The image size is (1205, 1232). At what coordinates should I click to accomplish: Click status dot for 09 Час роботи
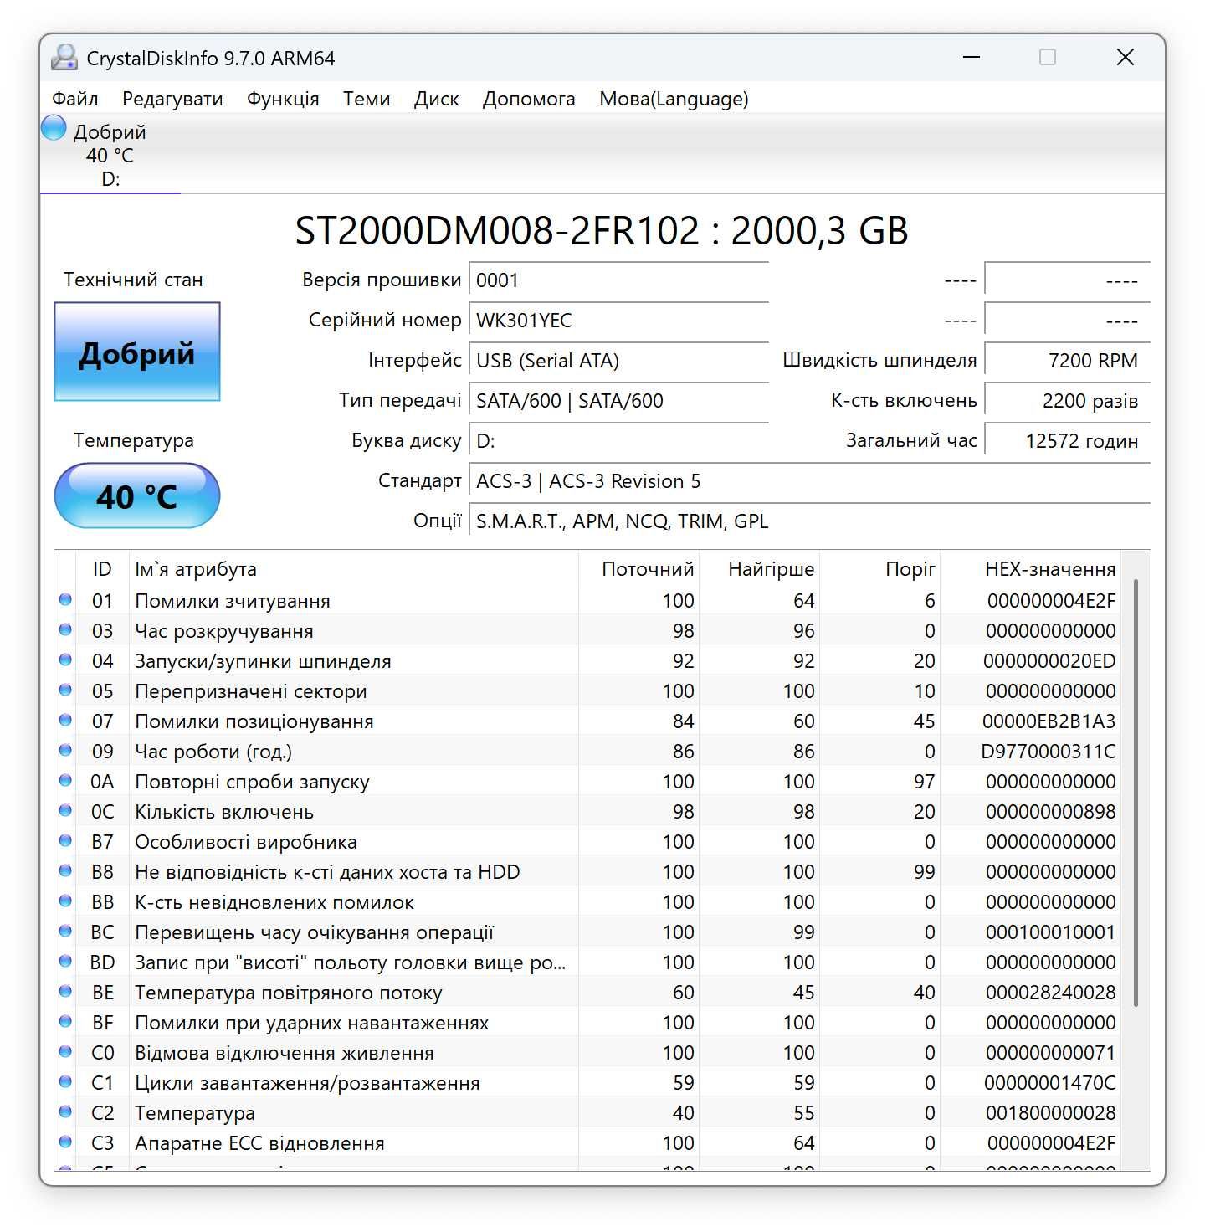tap(65, 750)
